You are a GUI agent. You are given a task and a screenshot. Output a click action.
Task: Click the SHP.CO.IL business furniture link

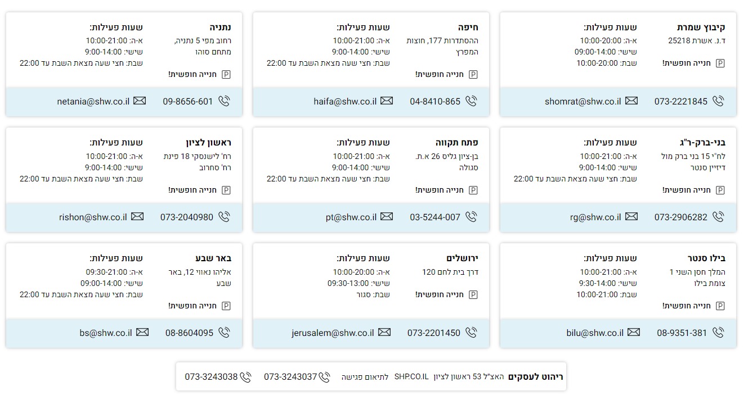[411, 377]
